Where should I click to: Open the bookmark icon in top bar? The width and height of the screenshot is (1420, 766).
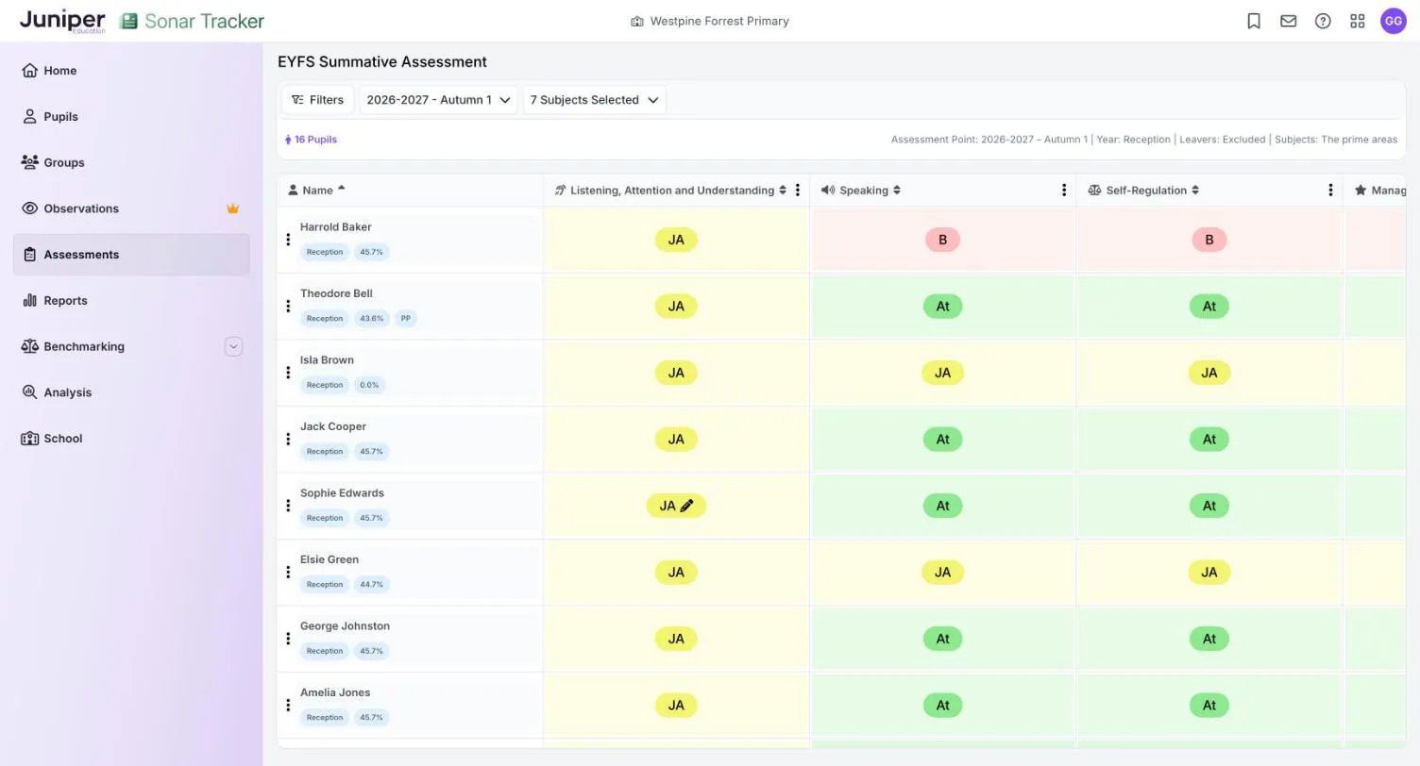pyautogui.click(x=1254, y=21)
